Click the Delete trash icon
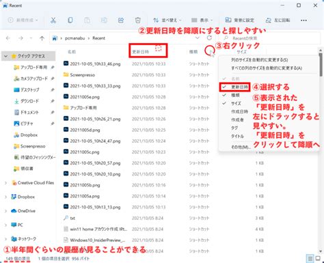The height and width of the screenshot is (263, 324). [x=137, y=20]
